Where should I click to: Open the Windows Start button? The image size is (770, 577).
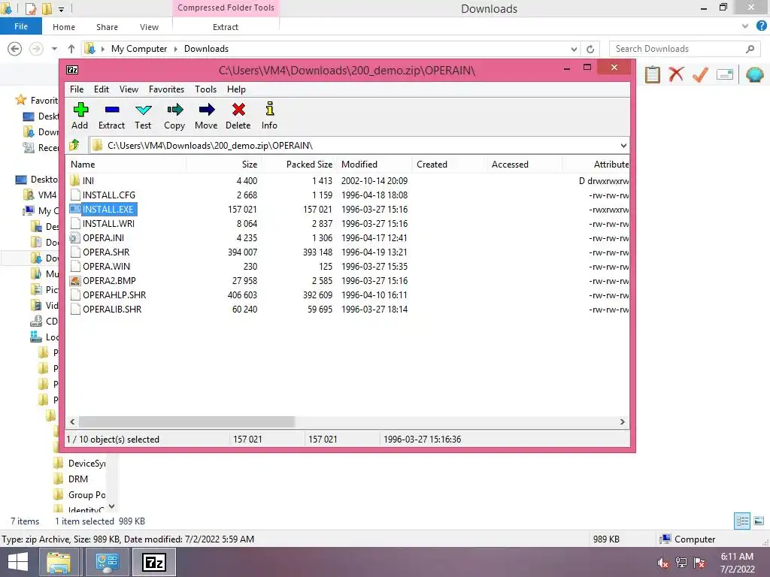[18, 562]
